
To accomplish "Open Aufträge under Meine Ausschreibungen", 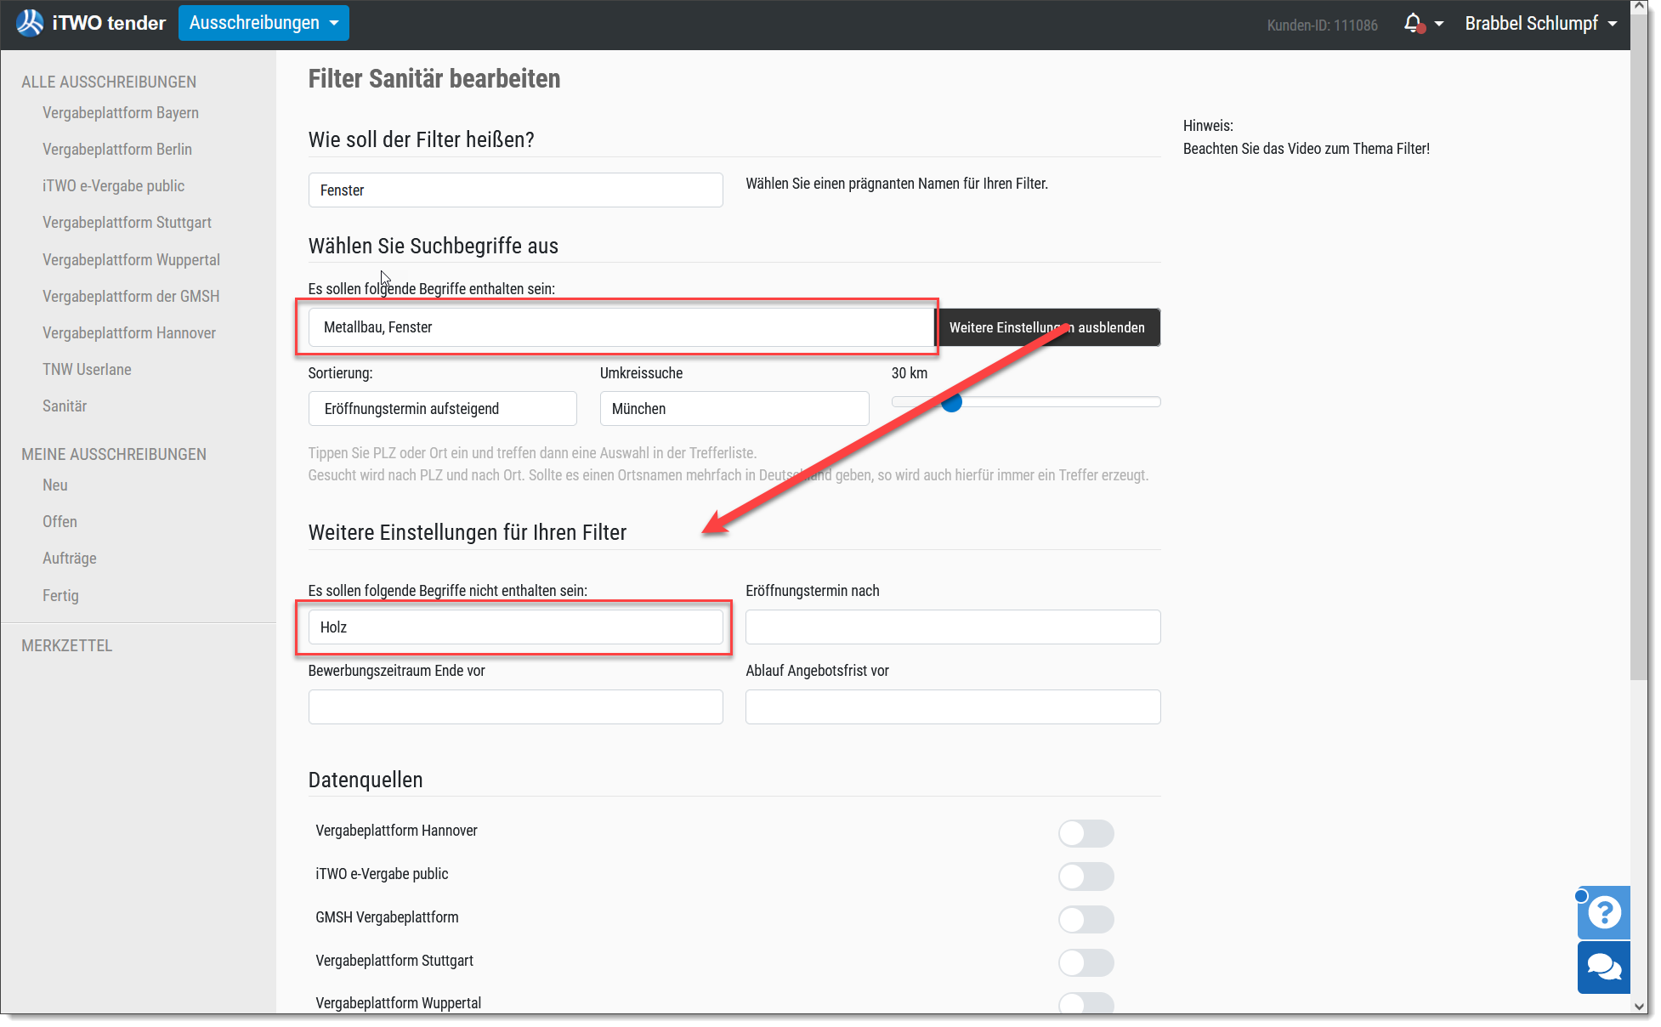I will click(x=70, y=559).
